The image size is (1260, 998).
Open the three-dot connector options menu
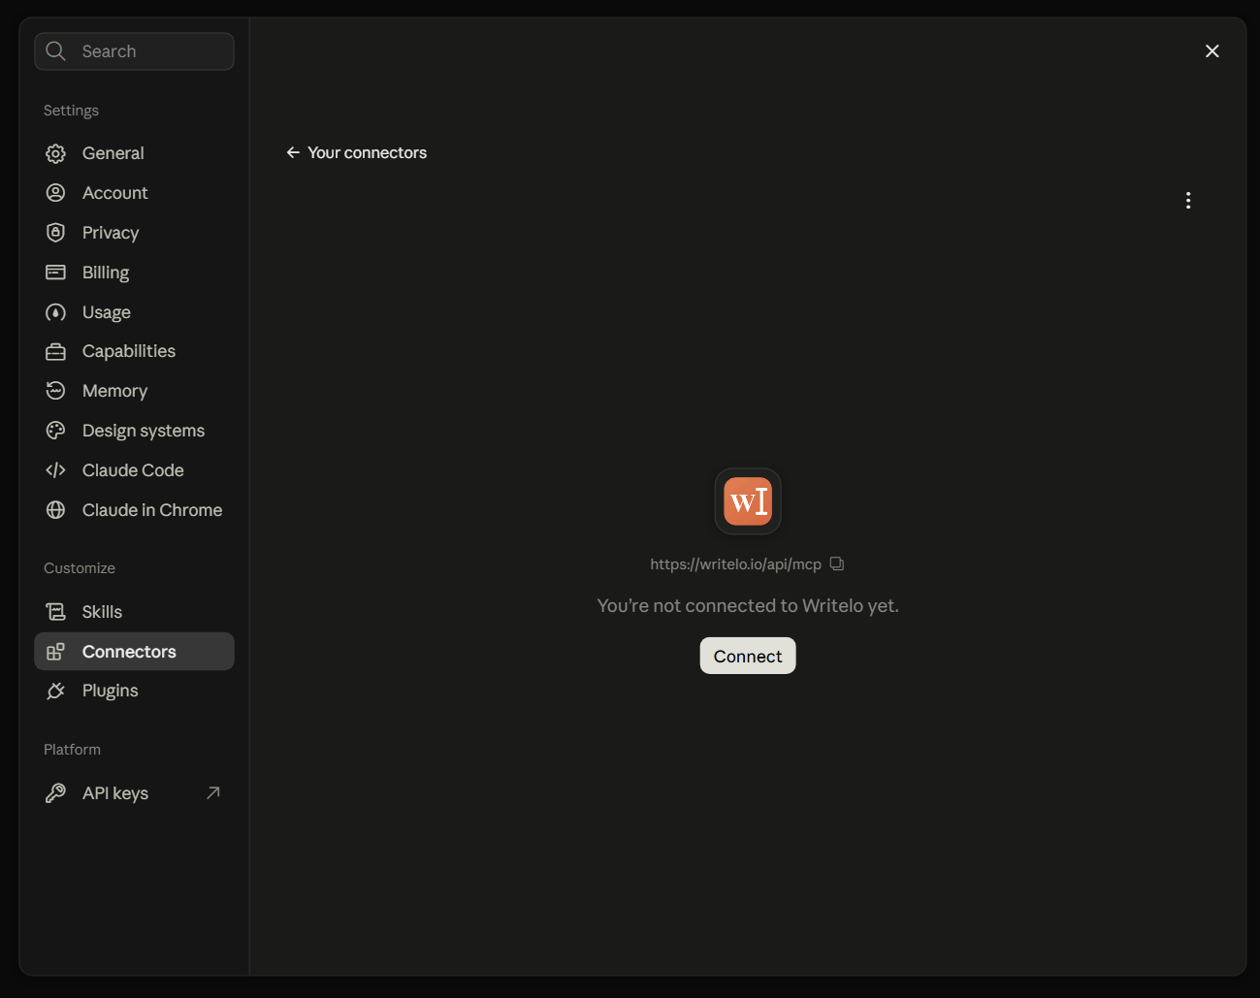coord(1188,201)
